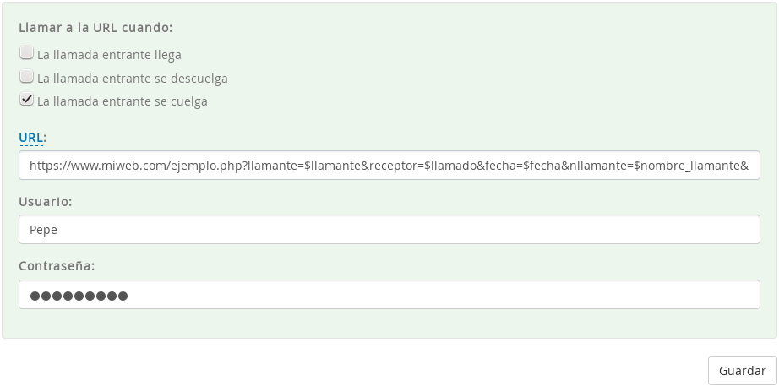Screen dimensions: 779x392
Task: Place cursor on 'Pepe' in Usuario field
Action: coord(43,230)
